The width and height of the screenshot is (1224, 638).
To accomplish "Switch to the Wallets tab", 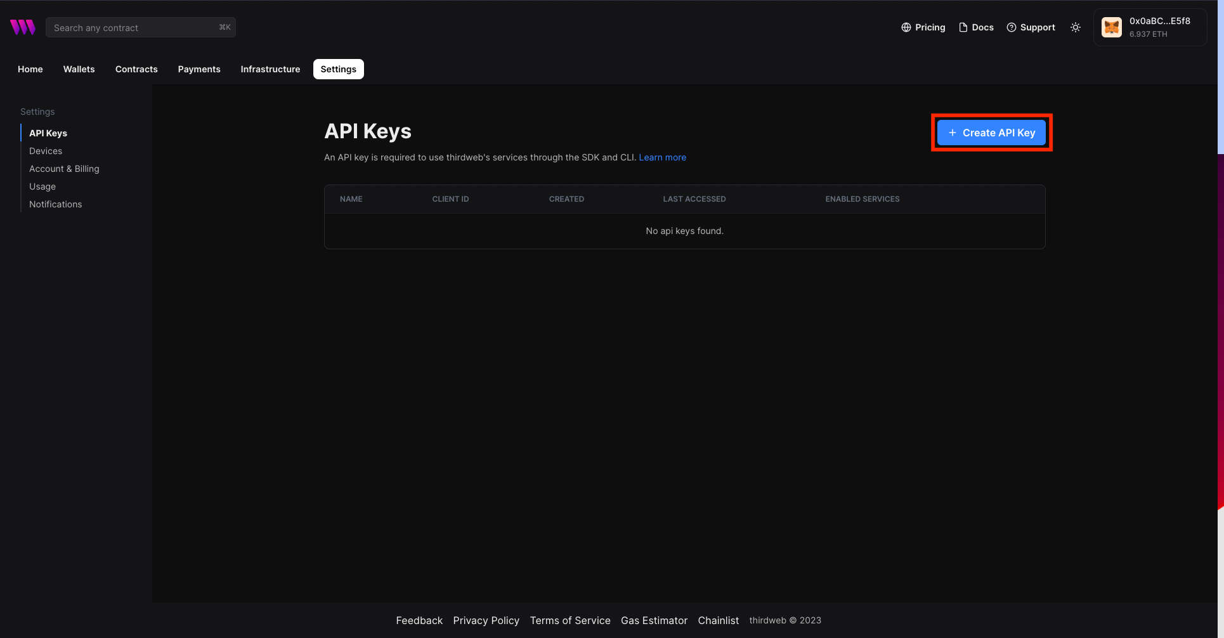I will (x=79, y=69).
